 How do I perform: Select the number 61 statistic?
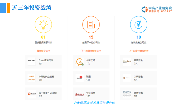click(43, 37)
